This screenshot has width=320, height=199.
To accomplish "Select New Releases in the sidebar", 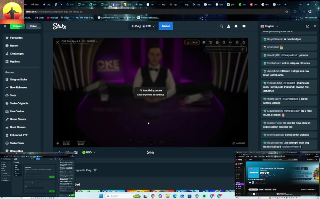I will 18,87.
